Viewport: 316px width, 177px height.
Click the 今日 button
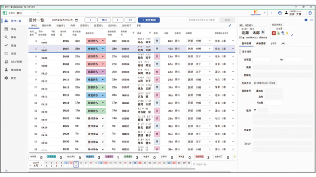(104, 20)
